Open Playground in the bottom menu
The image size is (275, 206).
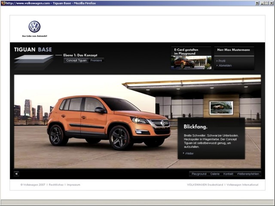199,174
